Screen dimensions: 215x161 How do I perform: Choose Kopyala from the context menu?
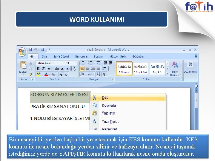point(128,105)
